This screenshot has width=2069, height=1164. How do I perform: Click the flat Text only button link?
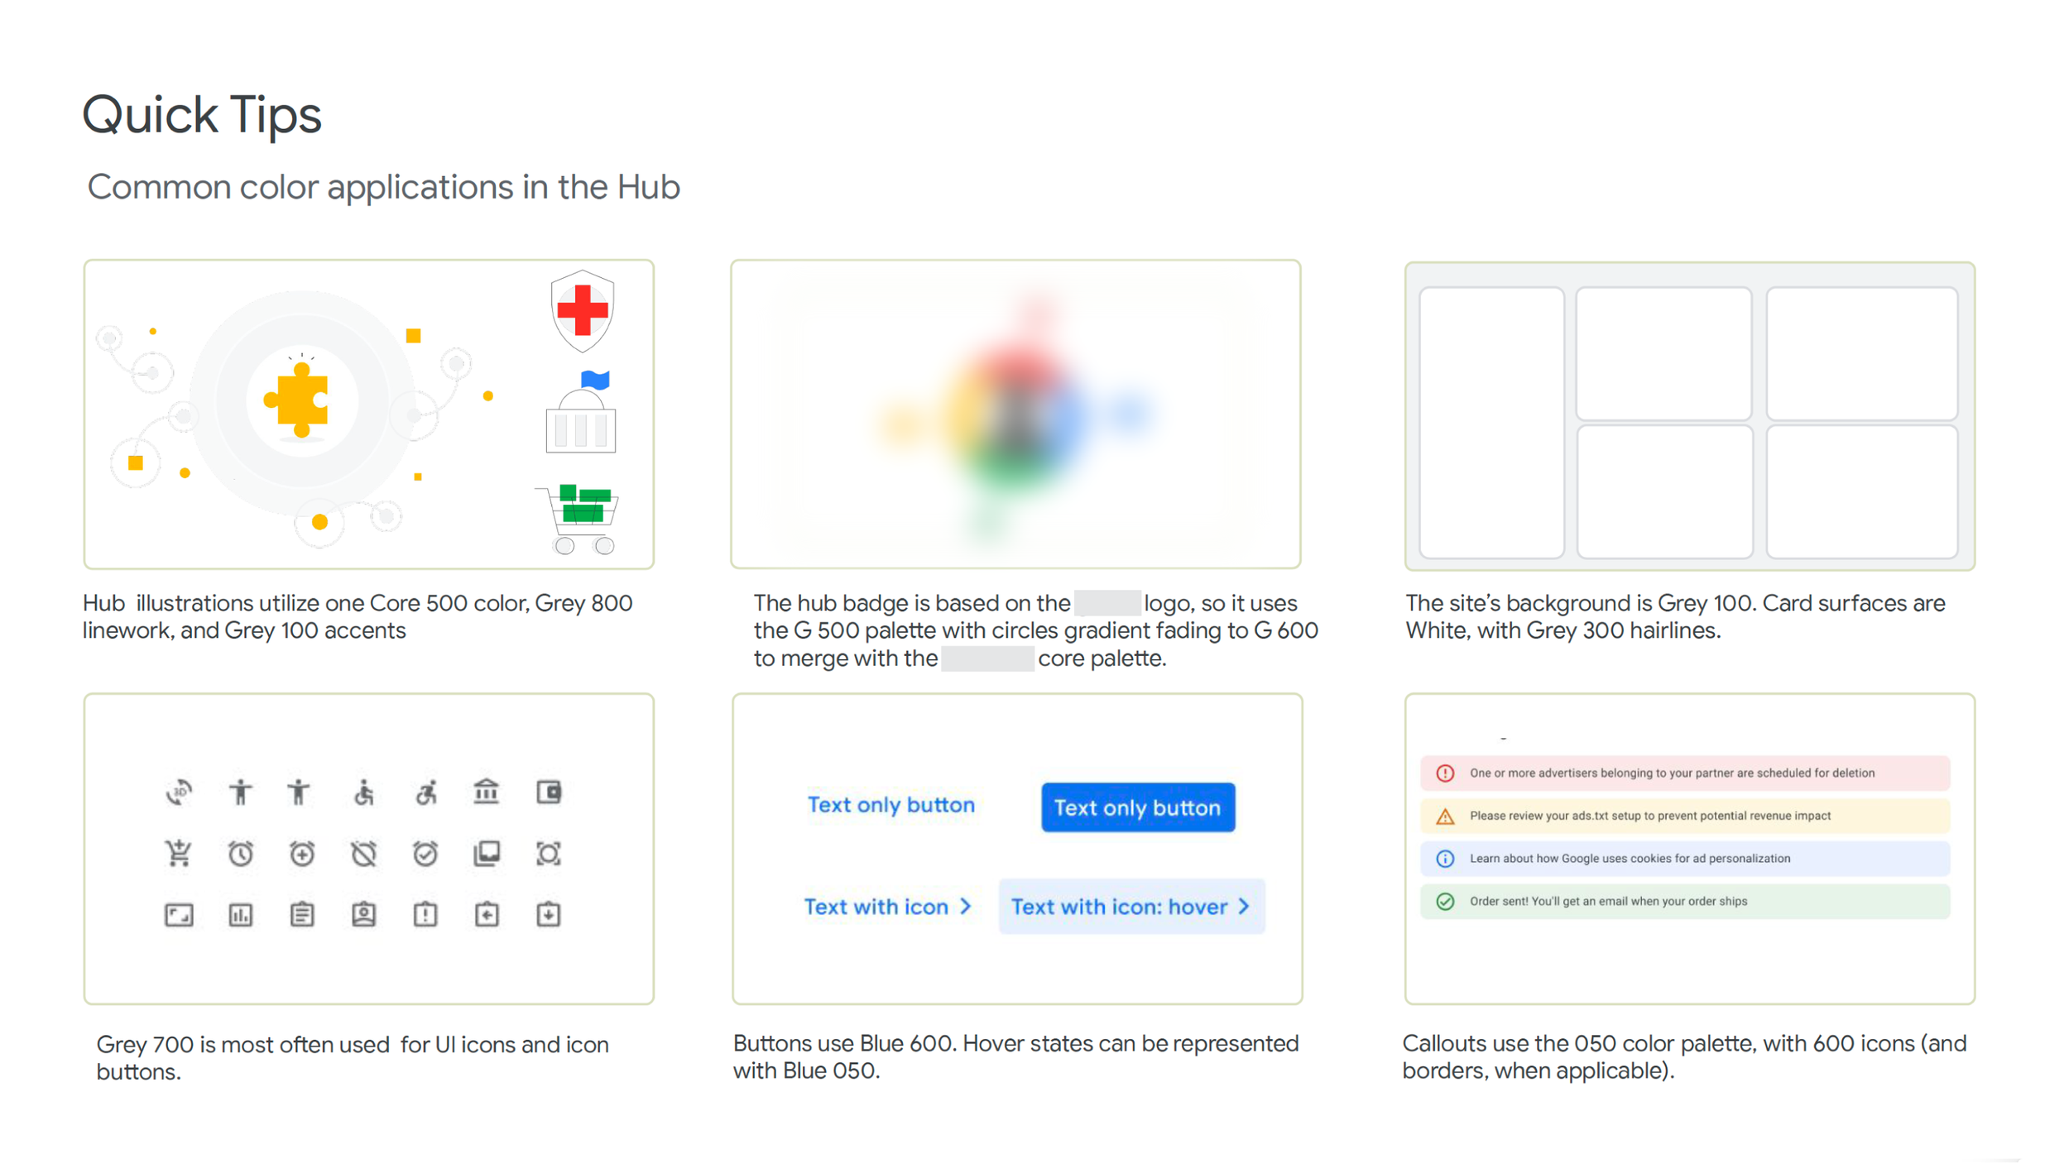click(x=890, y=805)
